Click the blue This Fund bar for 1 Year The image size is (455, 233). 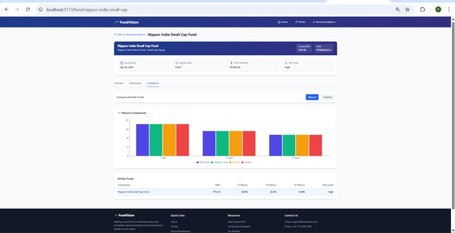point(142,140)
